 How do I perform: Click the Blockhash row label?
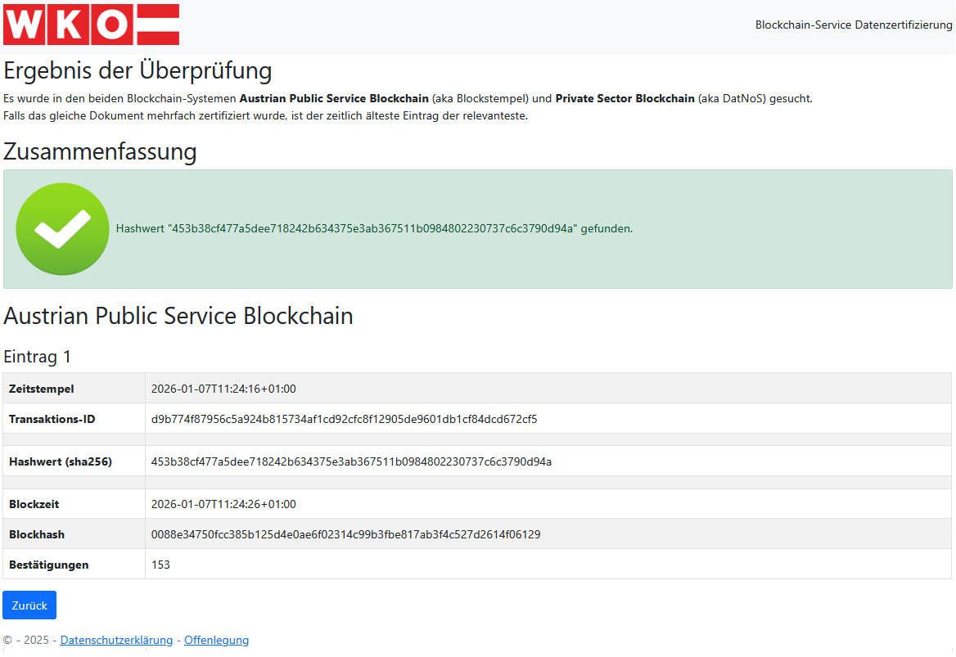point(37,535)
